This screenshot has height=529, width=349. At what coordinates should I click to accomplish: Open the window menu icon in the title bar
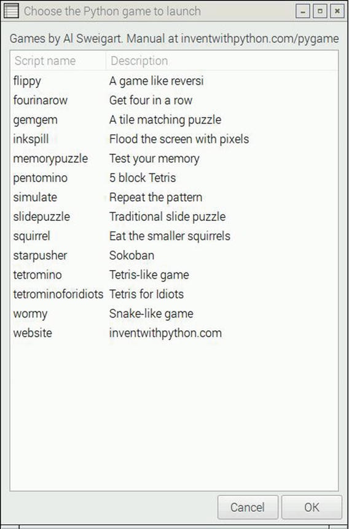[x=11, y=11]
